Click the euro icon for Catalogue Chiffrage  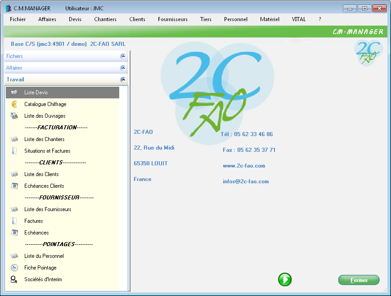click(14, 104)
